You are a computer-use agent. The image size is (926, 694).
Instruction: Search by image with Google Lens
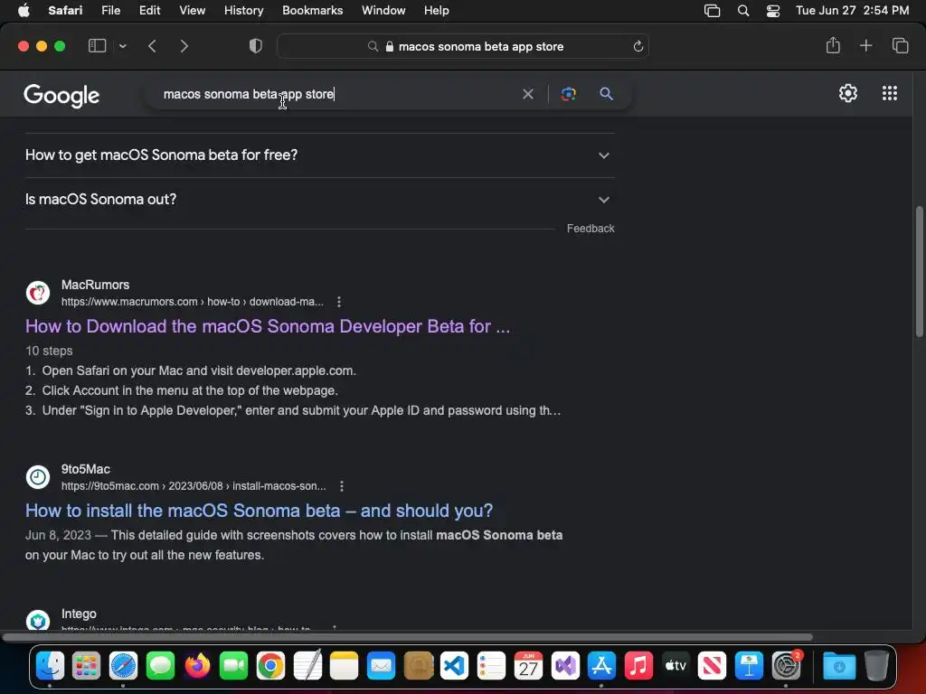coord(568,94)
